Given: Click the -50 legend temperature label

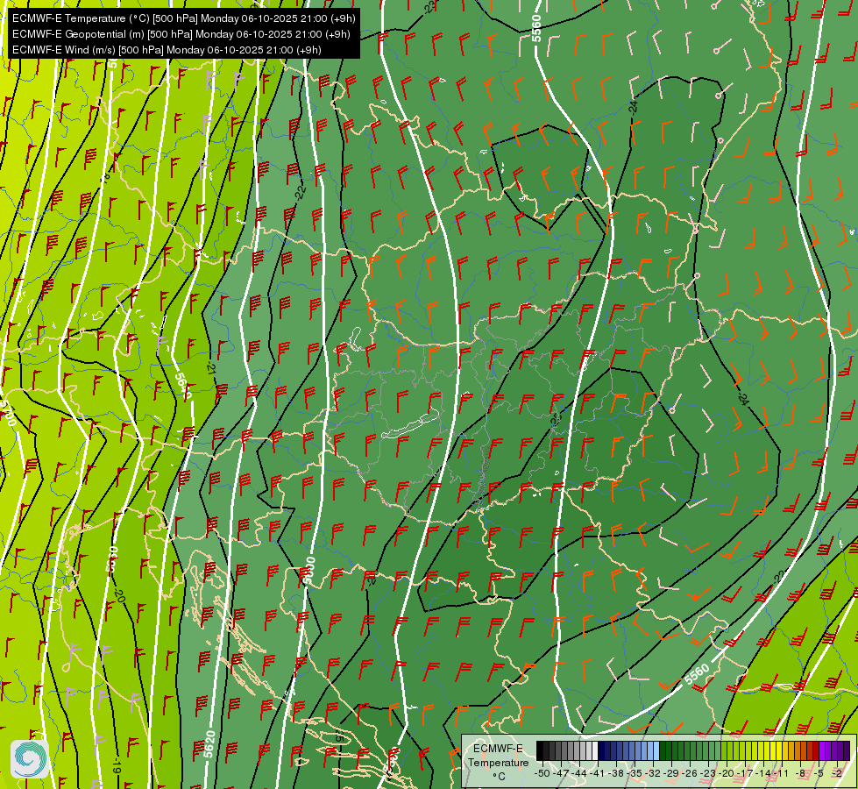Looking at the screenshot, I should pyautogui.click(x=542, y=773).
